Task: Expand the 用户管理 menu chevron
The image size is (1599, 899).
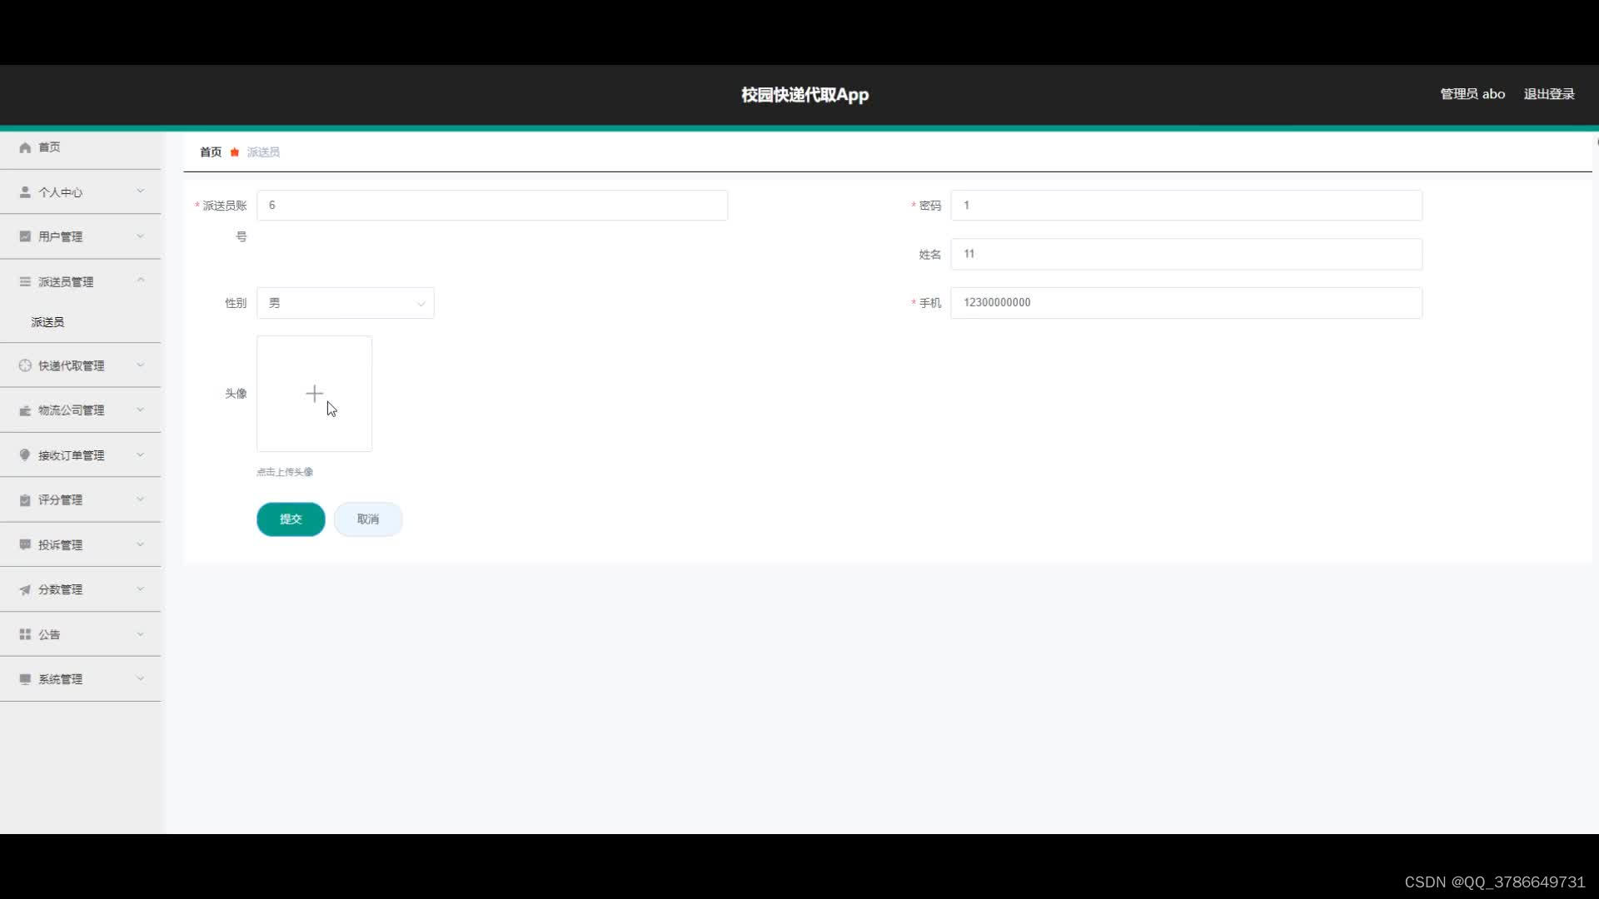Action: (x=141, y=236)
